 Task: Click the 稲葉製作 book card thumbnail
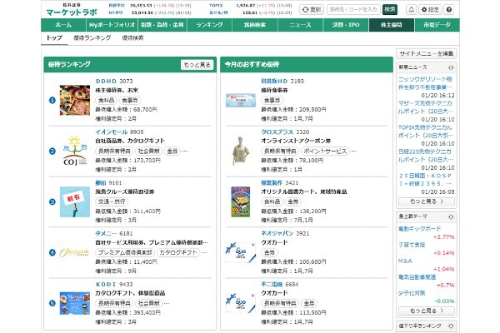(241, 202)
